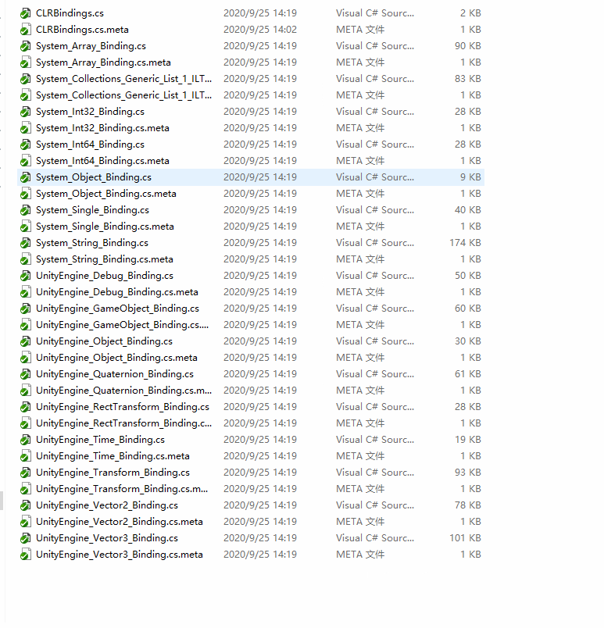Click the UnityEngine_Time_Binding.cs file icon
604x628 pixels.
[27, 440]
